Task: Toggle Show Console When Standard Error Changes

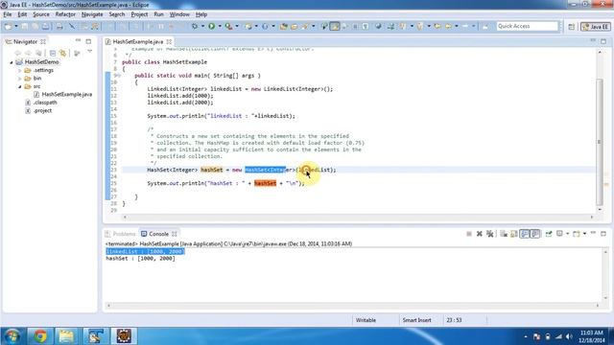Action: [535, 234]
